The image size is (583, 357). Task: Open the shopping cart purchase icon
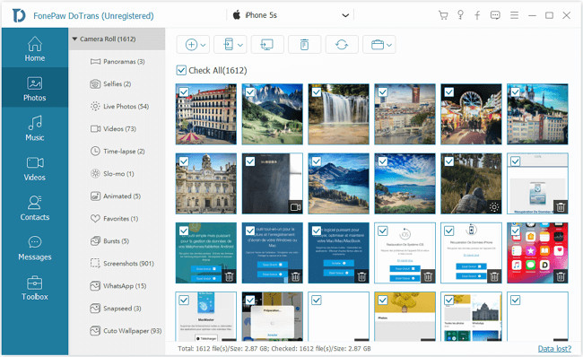pyautogui.click(x=443, y=15)
